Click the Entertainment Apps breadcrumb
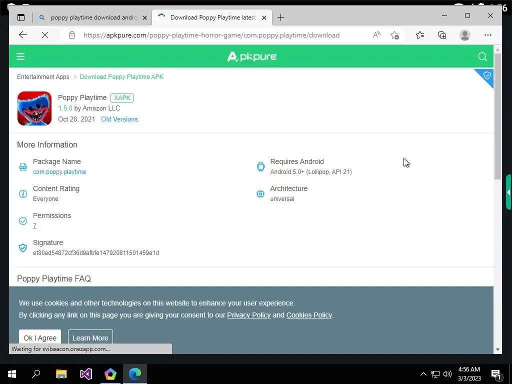This screenshot has width=512, height=384. (x=43, y=76)
